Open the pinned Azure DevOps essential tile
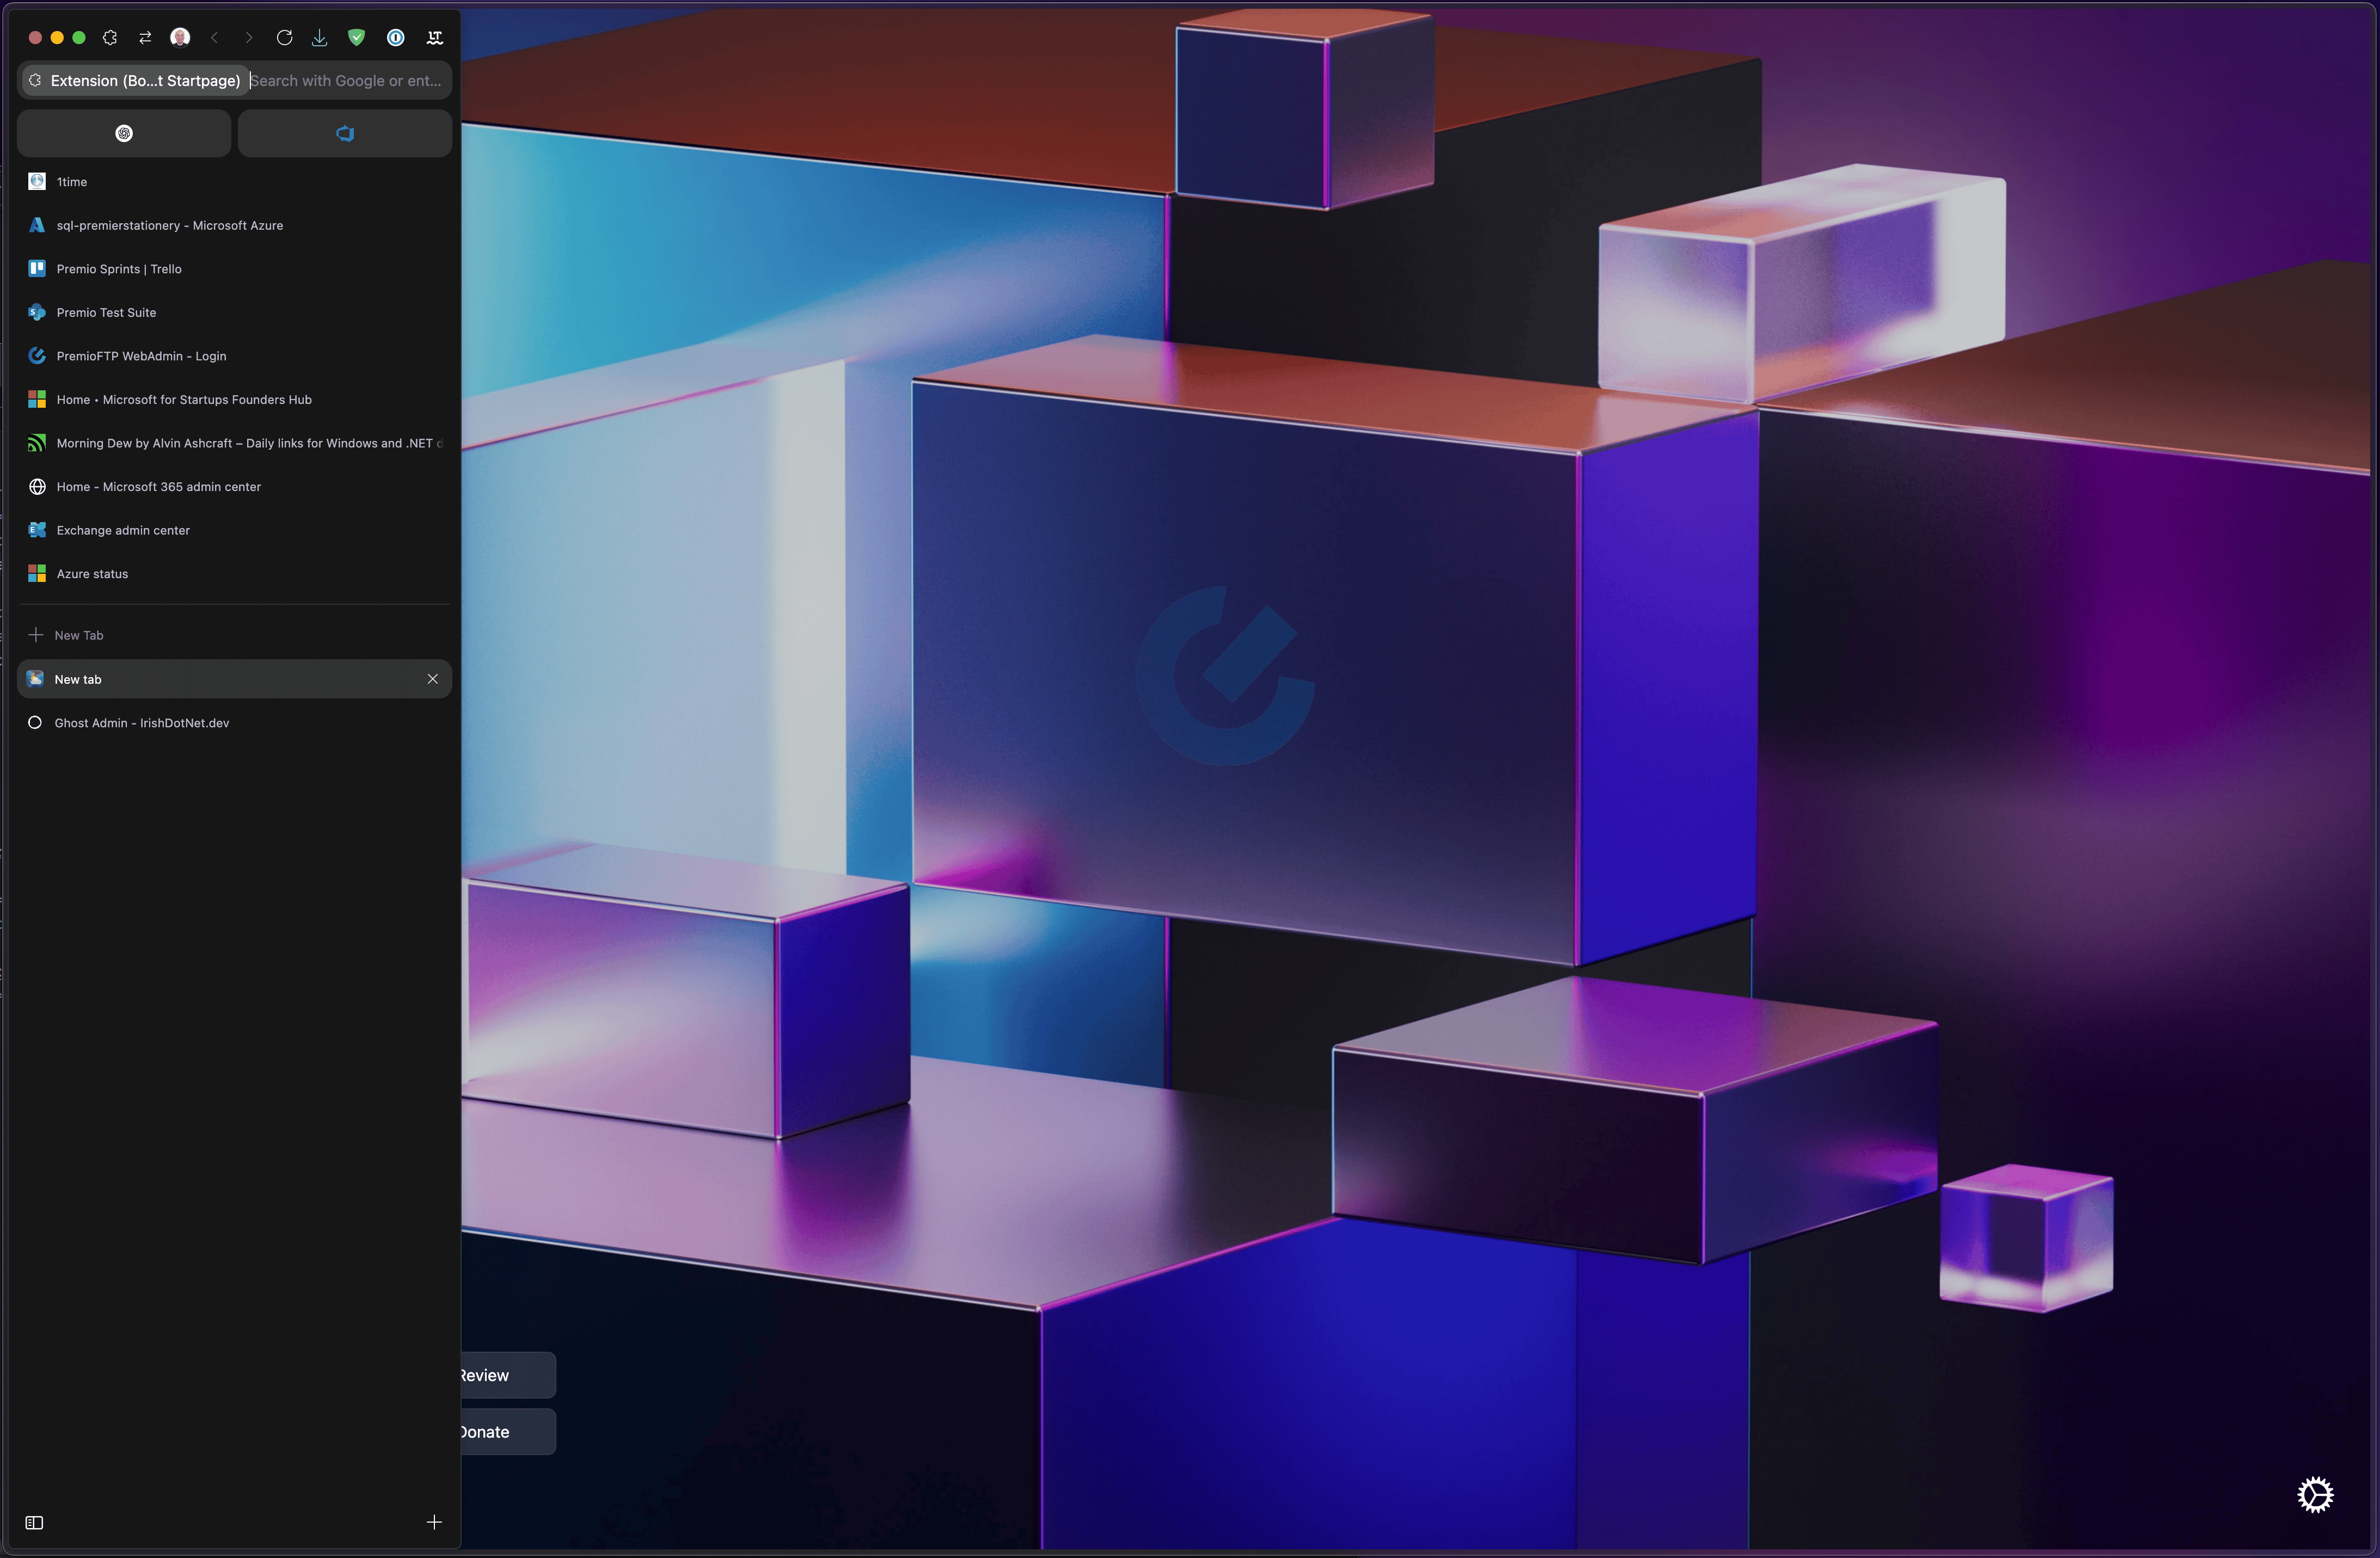Screen dimensions: 2380x1558 [x=345, y=133]
